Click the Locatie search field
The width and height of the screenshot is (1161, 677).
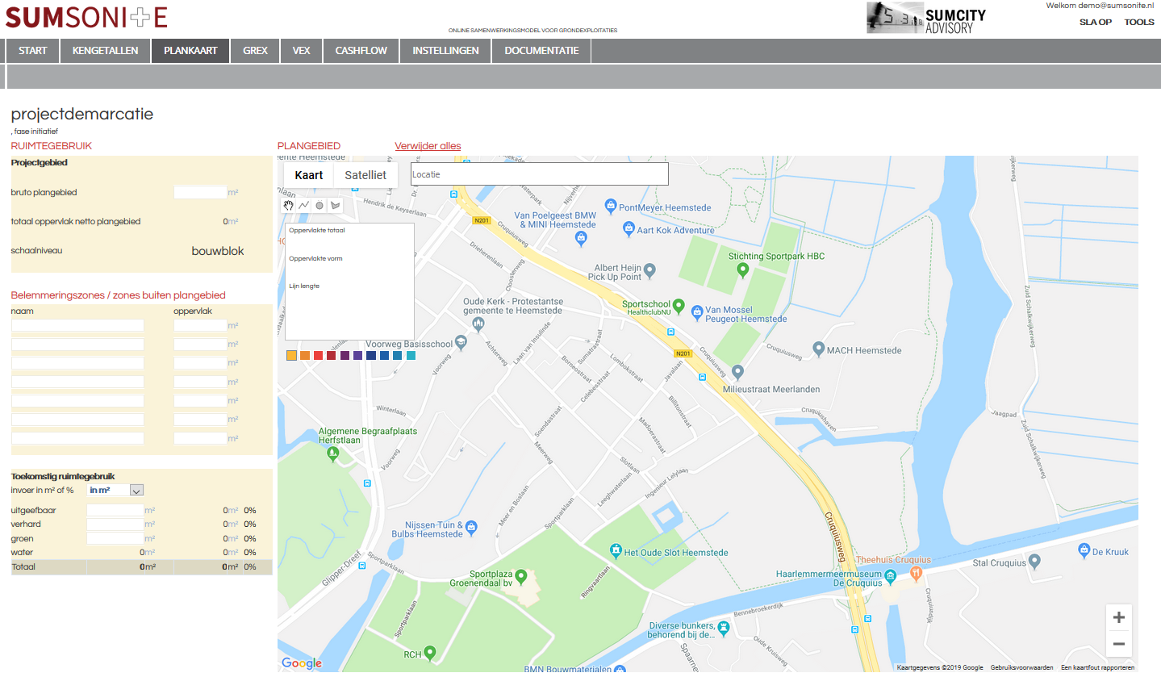539,174
